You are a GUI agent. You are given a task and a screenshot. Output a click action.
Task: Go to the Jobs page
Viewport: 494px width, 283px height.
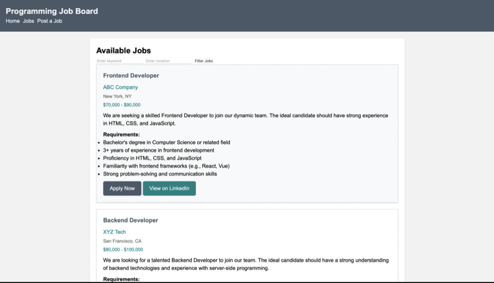[x=29, y=21]
